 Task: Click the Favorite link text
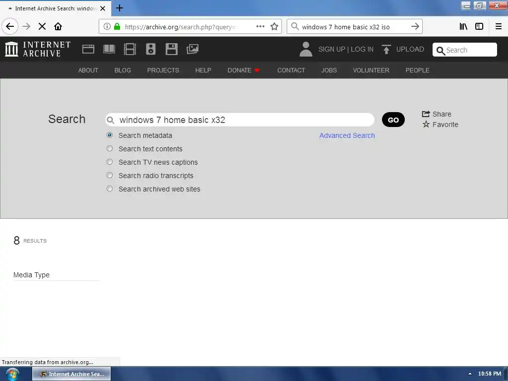[445, 125]
